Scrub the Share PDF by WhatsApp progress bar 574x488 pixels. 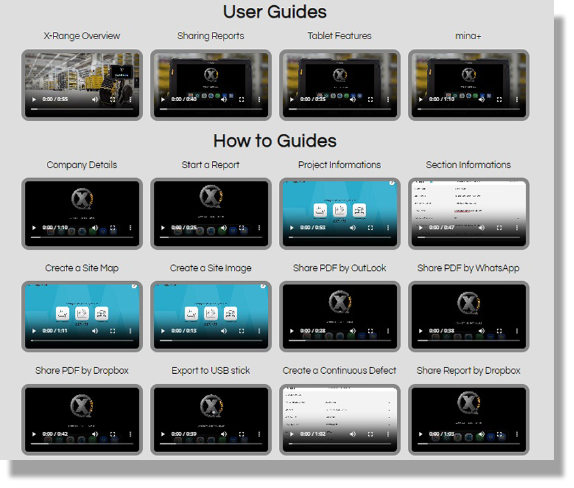[x=468, y=341]
